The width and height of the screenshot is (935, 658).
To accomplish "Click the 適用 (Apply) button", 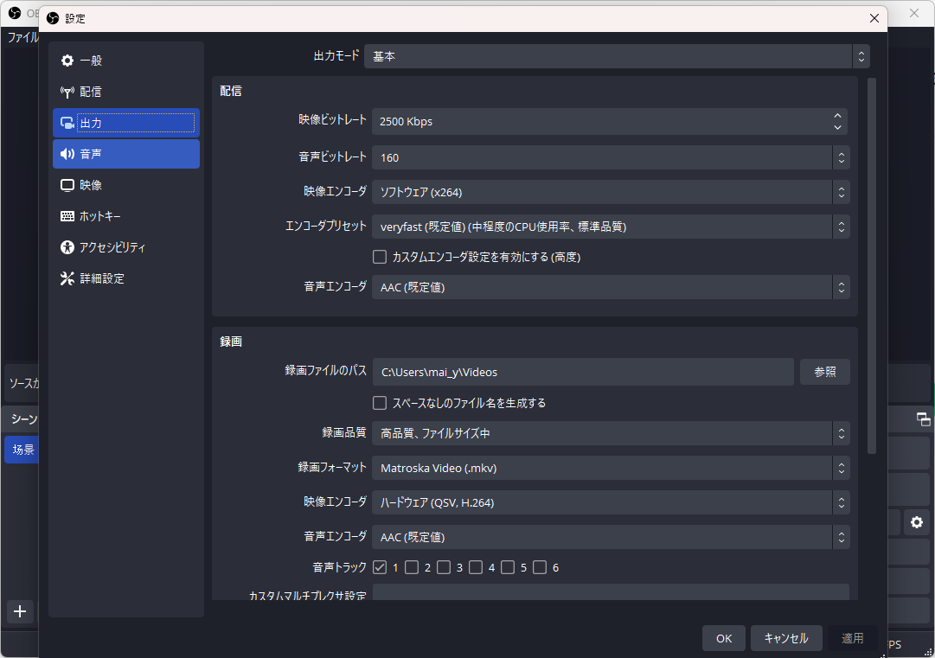I will click(853, 638).
